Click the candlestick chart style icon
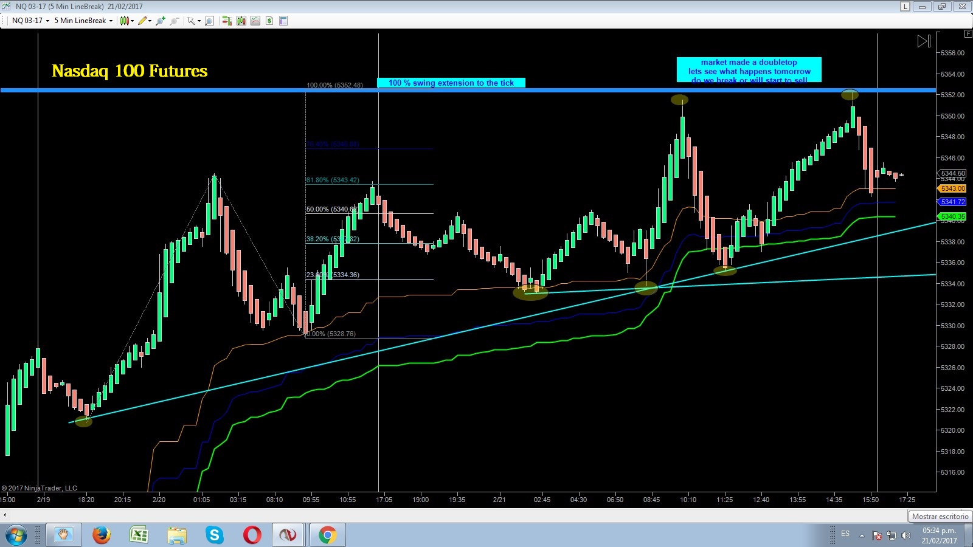The width and height of the screenshot is (973, 547). pos(124,21)
